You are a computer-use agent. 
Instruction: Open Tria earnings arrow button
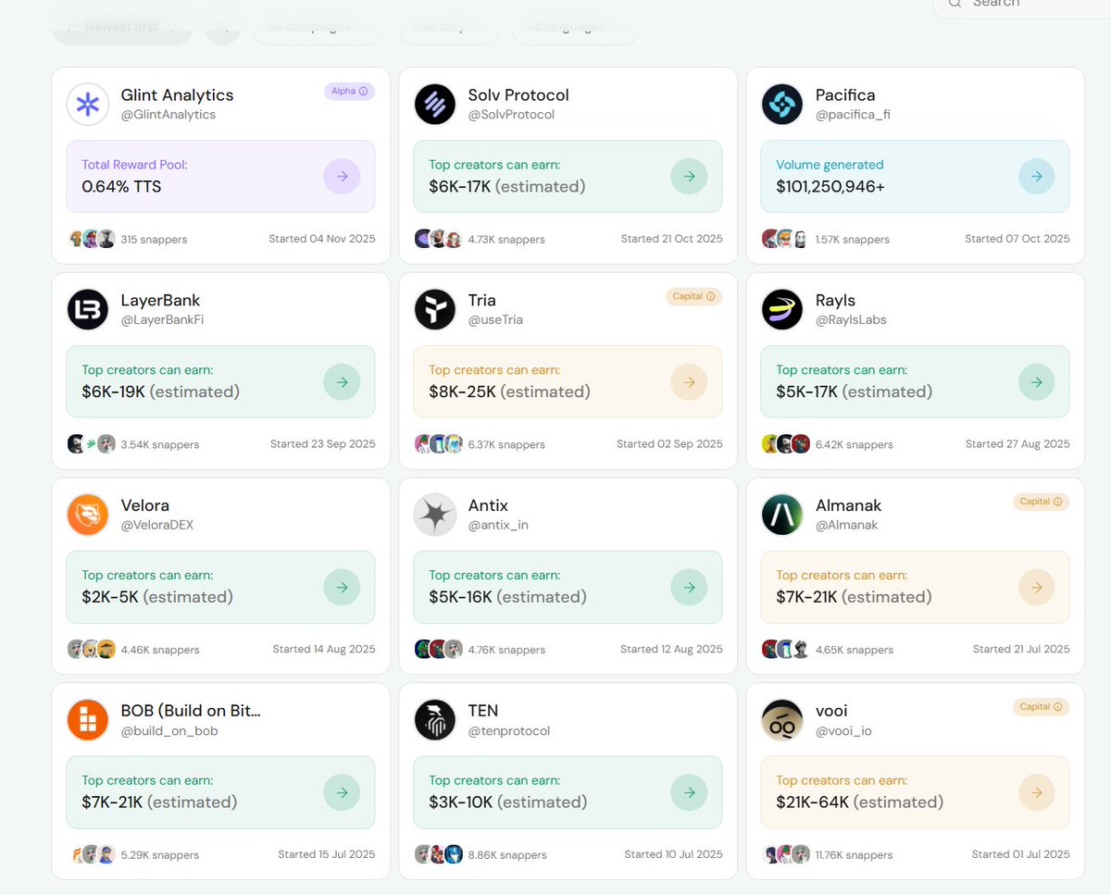pos(689,381)
